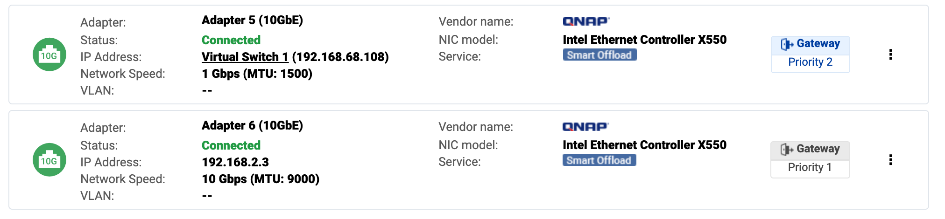Screen dimensions: 945x219
Task: Click the Connected status of Adapter 5
Action: (231, 40)
